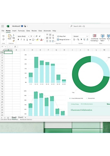Click Calculation Mode: Automatic status entry

point(9,120)
